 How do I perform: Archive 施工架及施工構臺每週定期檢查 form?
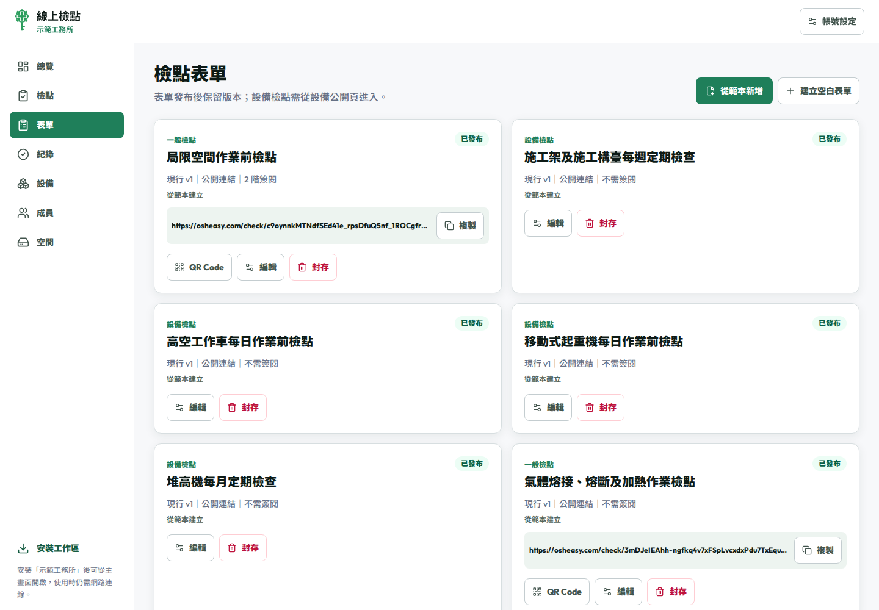[601, 223]
